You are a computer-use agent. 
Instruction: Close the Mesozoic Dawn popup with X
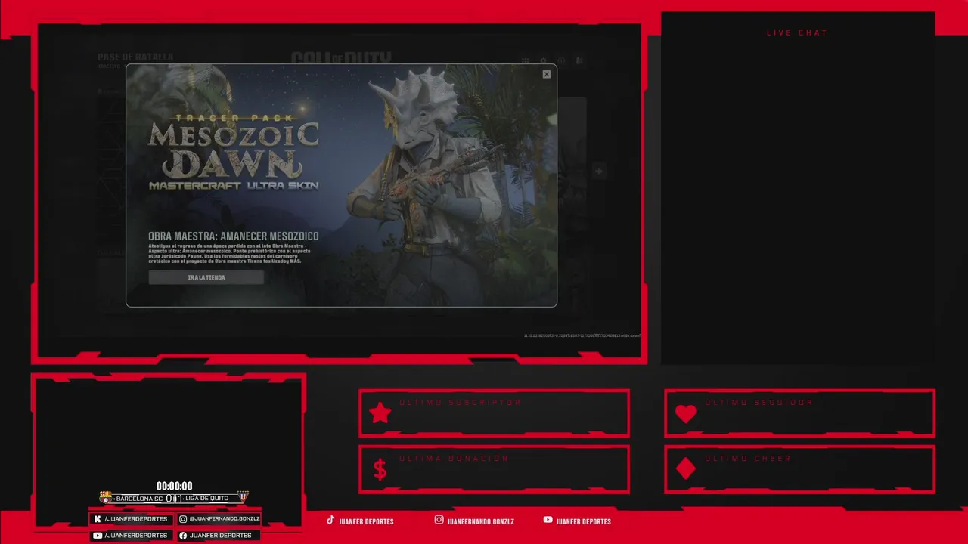point(547,74)
